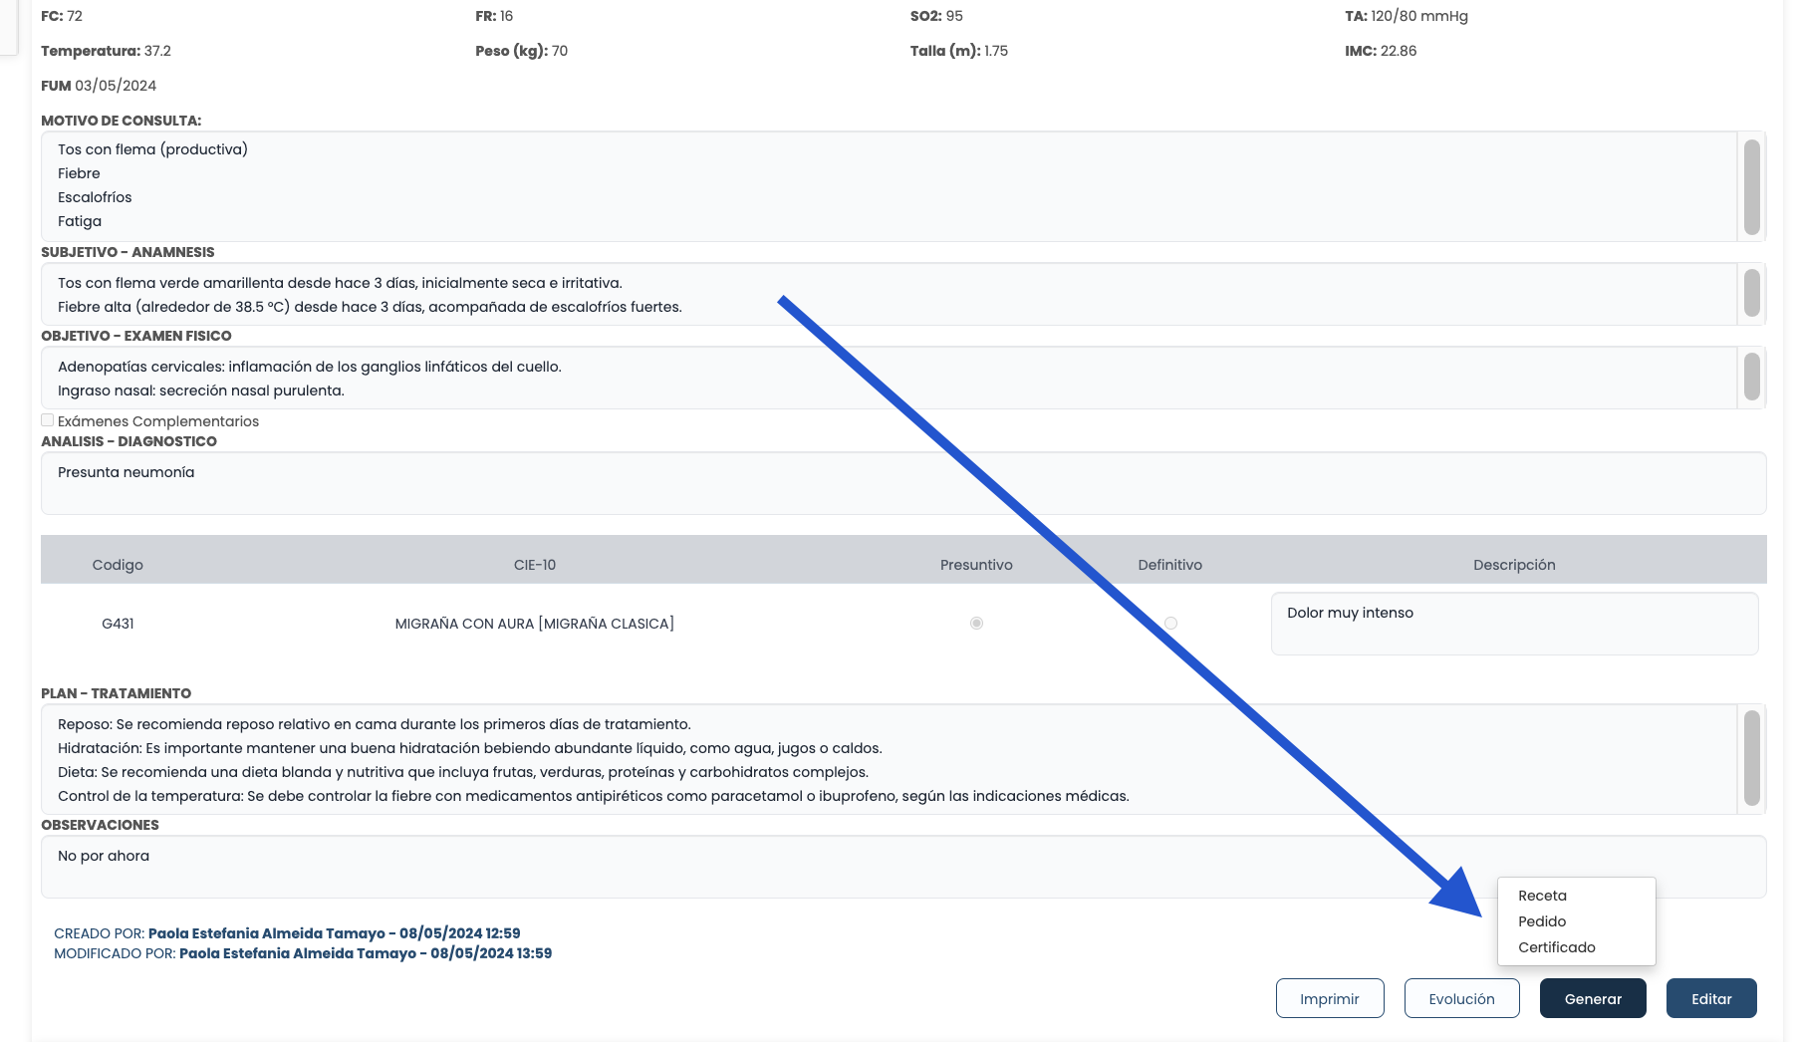
Task: Click the 'Fatiga' line in Motivo de Consulta
Action: click(80, 221)
